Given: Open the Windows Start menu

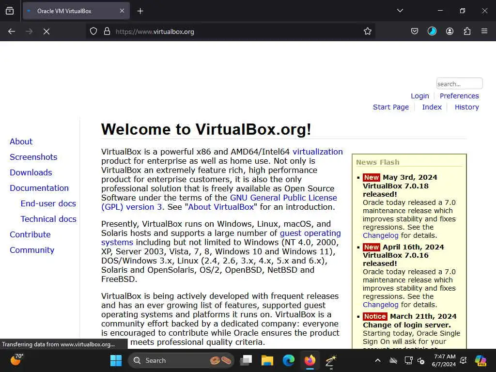Looking at the screenshot, I should (116, 360).
